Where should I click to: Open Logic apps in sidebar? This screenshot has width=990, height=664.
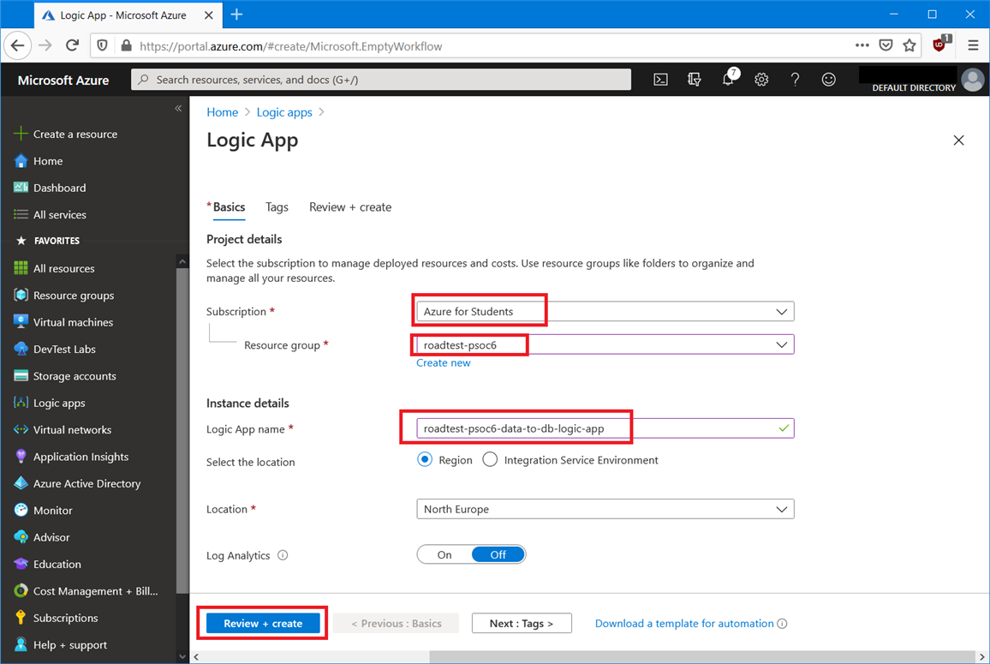point(58,403)
